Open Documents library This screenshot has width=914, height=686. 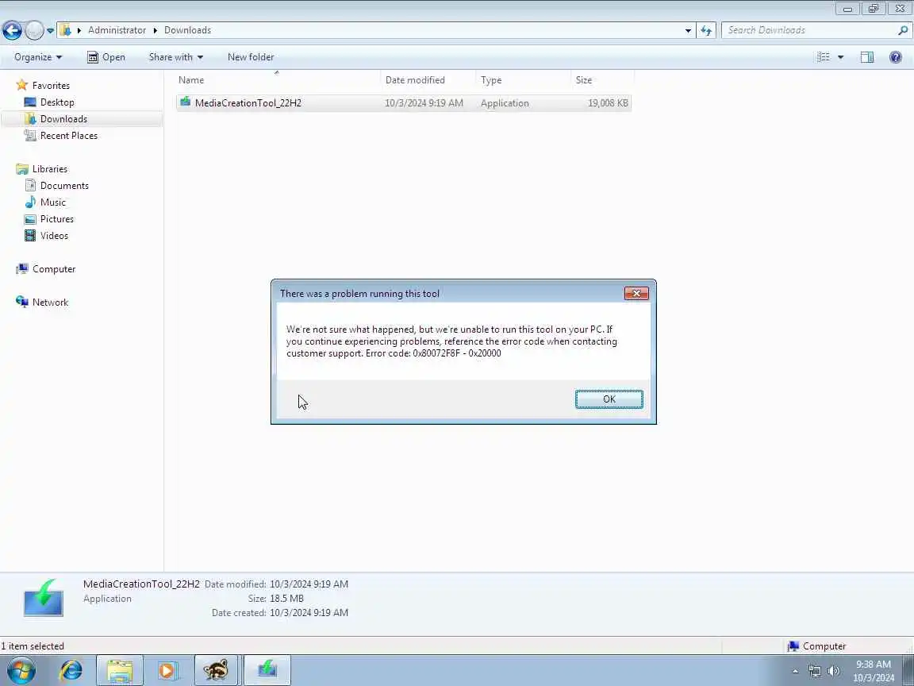(64, 186)
